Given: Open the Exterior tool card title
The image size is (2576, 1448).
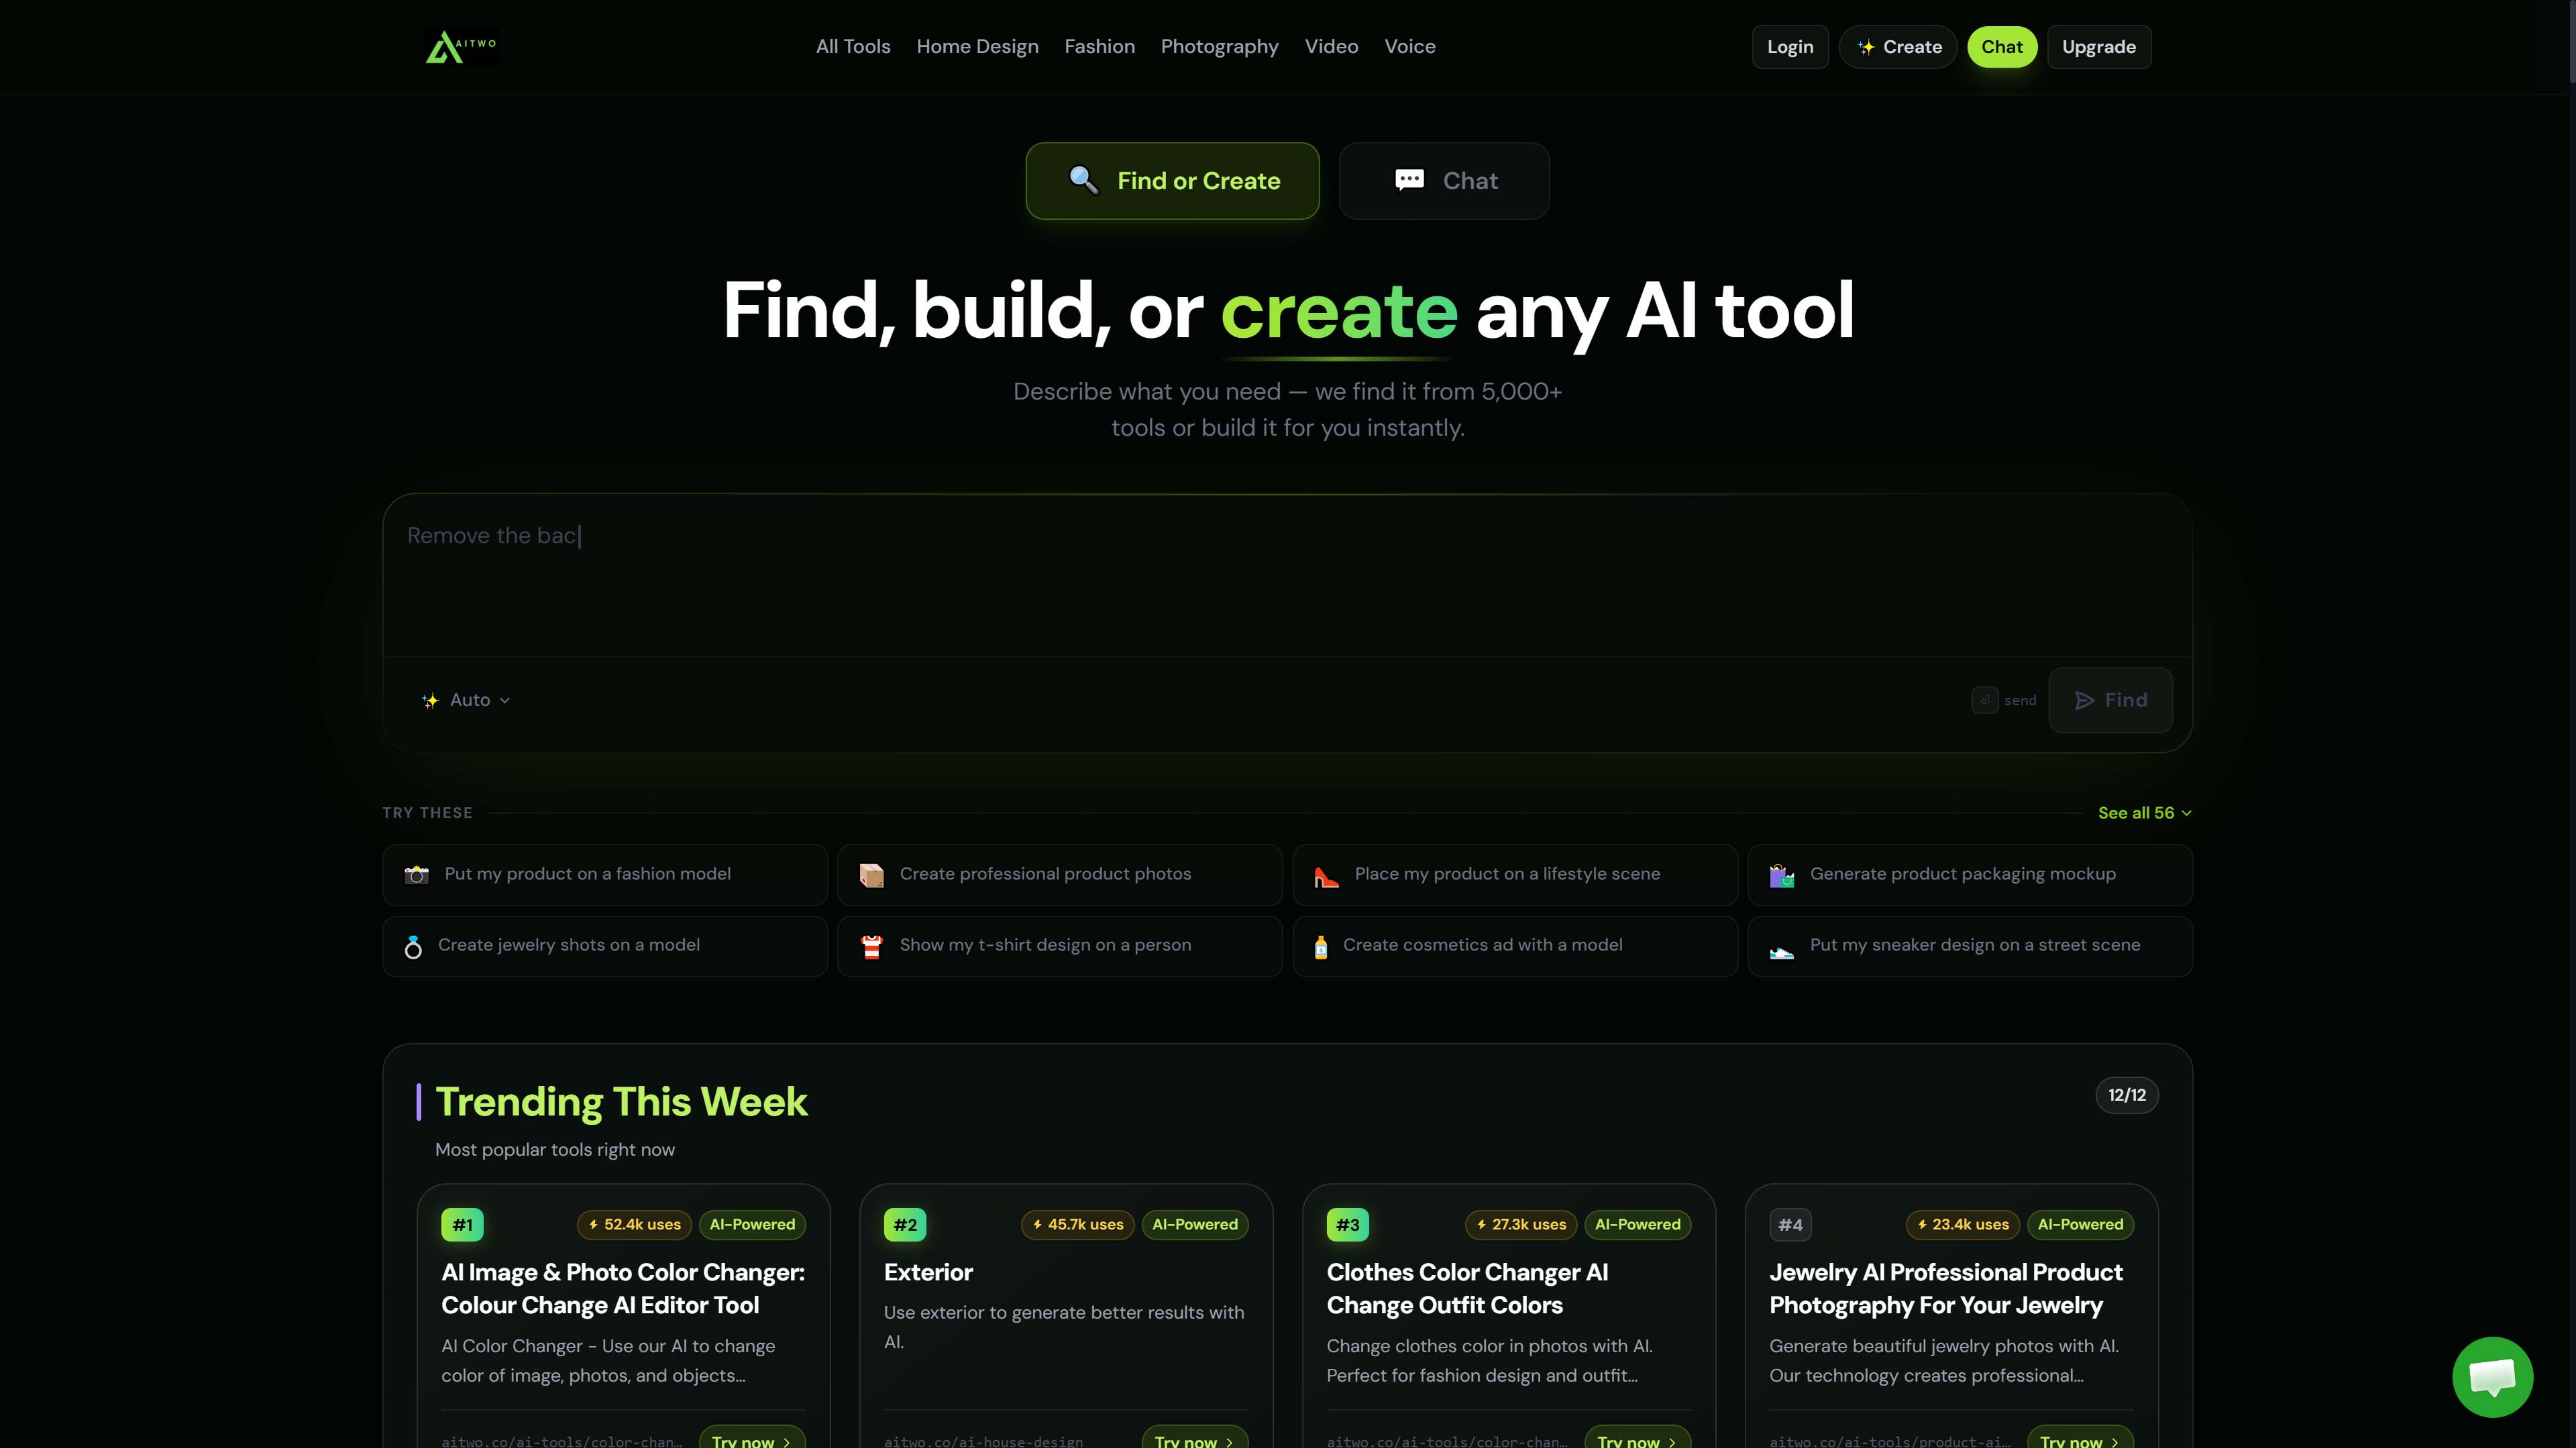Looking at the screenshot, I should point(928,1273).
